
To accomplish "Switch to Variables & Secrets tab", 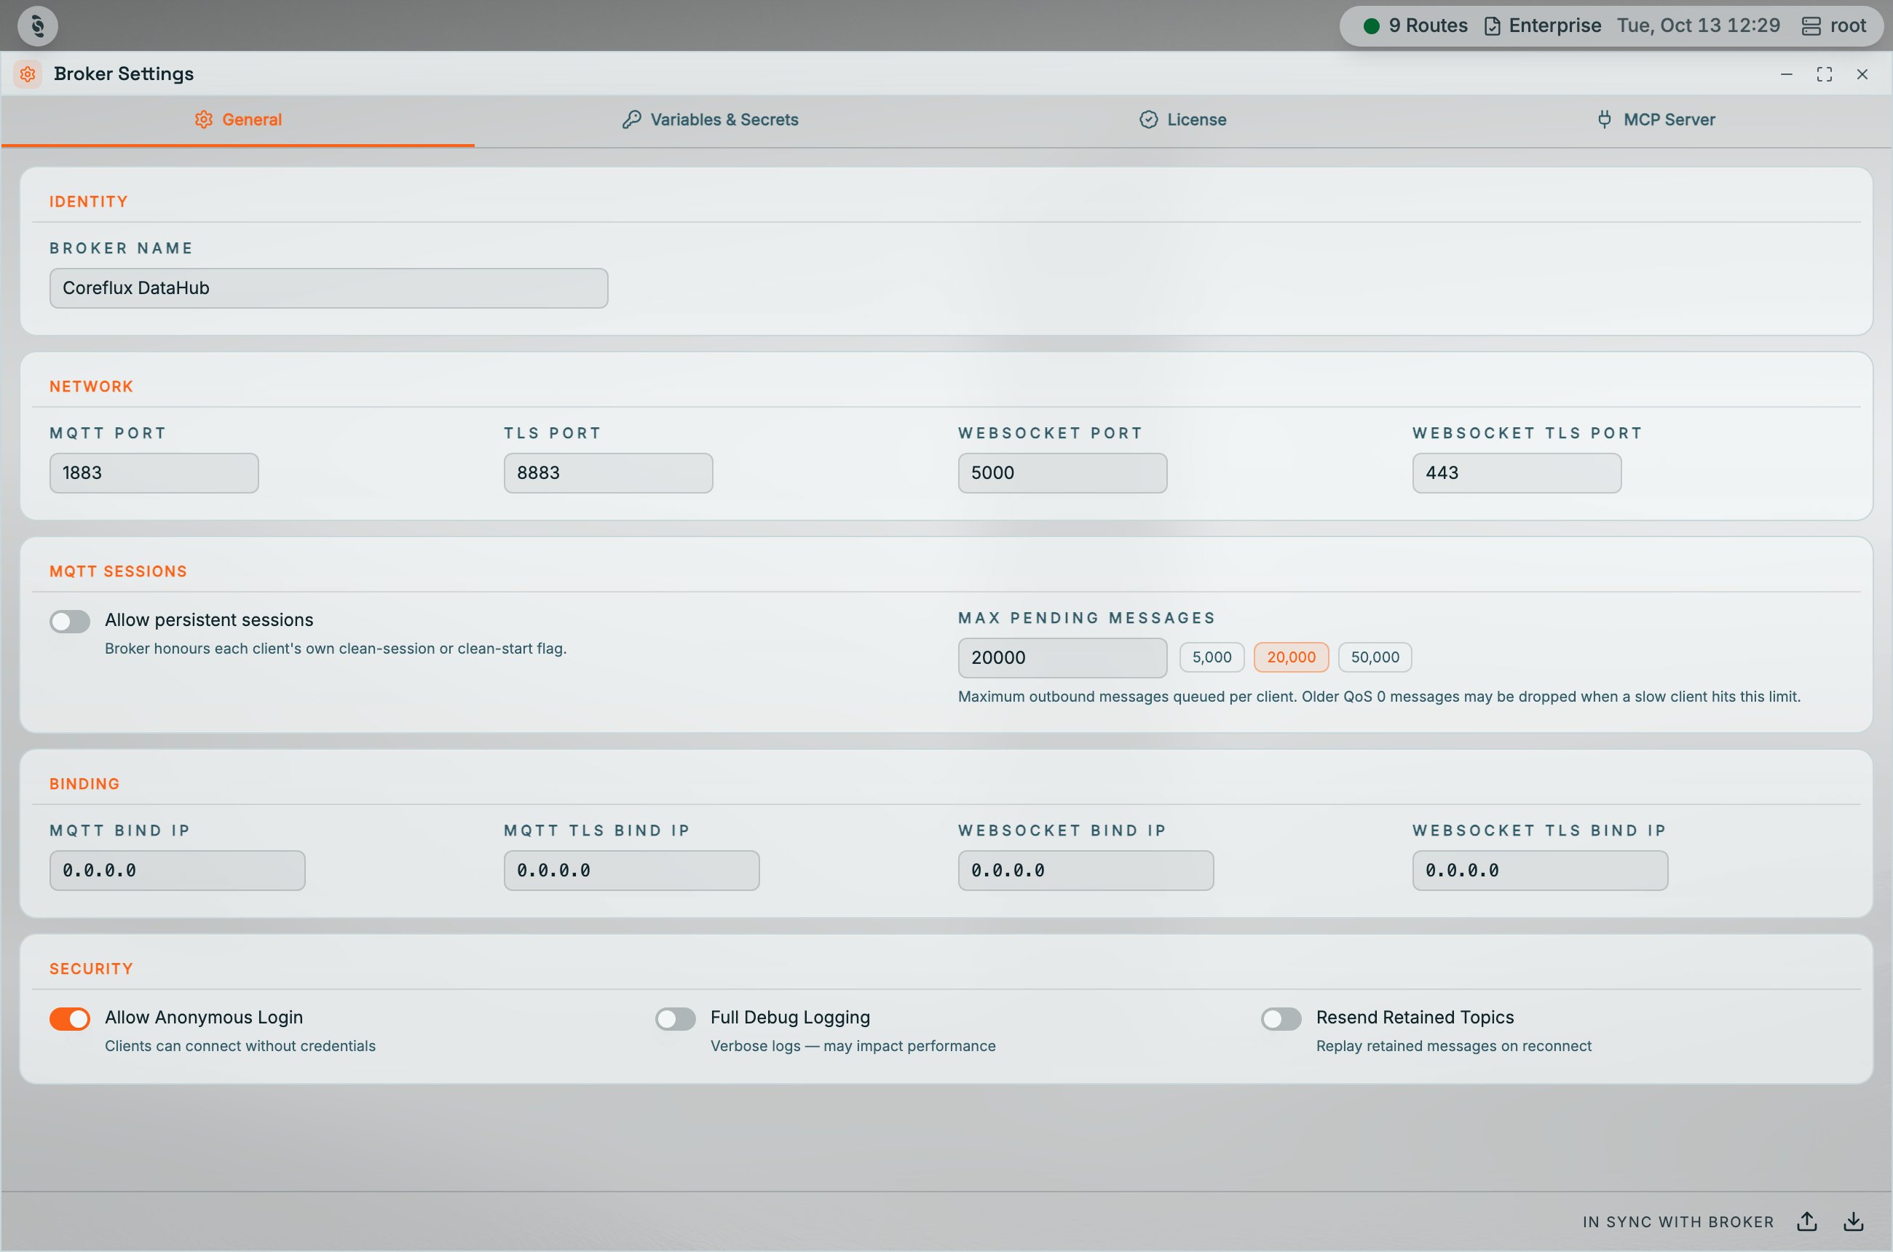I will [x=710, y=120].
